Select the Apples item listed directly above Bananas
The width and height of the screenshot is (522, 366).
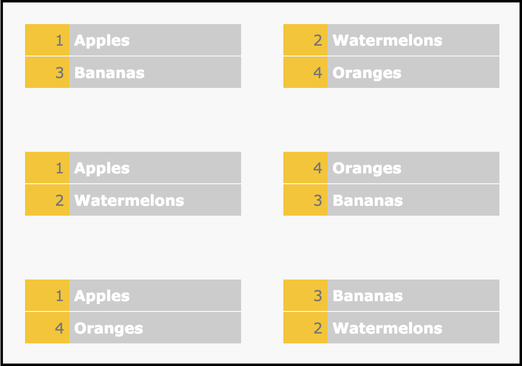pos(133,40)
